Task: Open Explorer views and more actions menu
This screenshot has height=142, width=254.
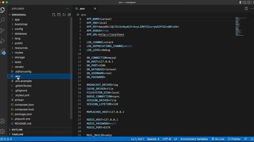Action: pyautogui.click(x=67, y=9)
